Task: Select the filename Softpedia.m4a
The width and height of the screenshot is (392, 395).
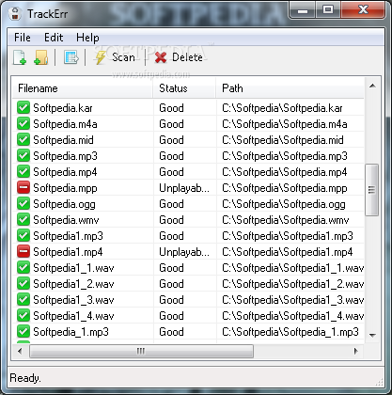Action: pyautogui.click(x=65, y=124)
